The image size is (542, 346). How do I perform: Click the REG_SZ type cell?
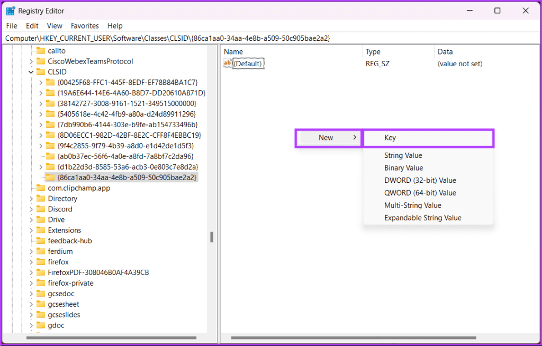tap(377, 64)
